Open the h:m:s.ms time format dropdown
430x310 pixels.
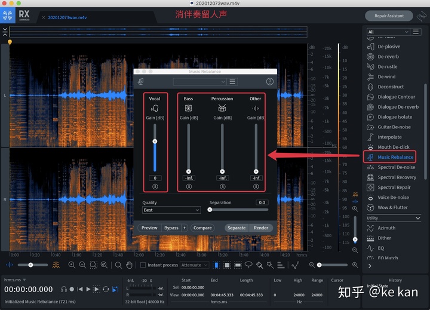tap(15, 280)
